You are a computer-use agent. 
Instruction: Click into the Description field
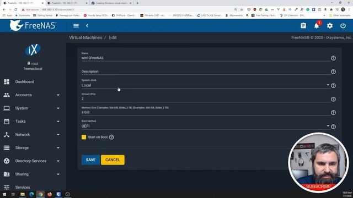(206, 71)
